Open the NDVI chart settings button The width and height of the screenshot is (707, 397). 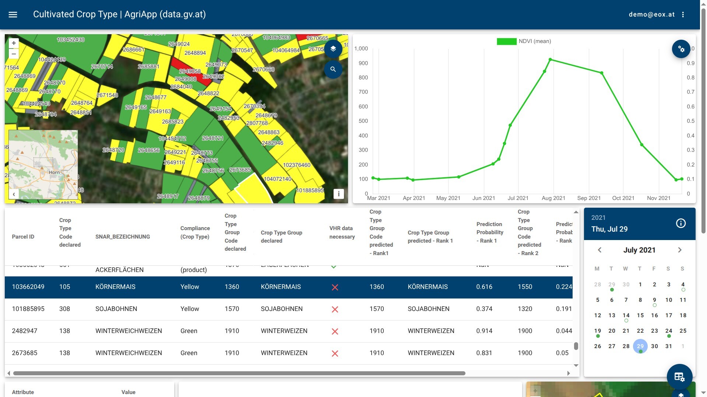pyautogui.click(x=681, y=49)
